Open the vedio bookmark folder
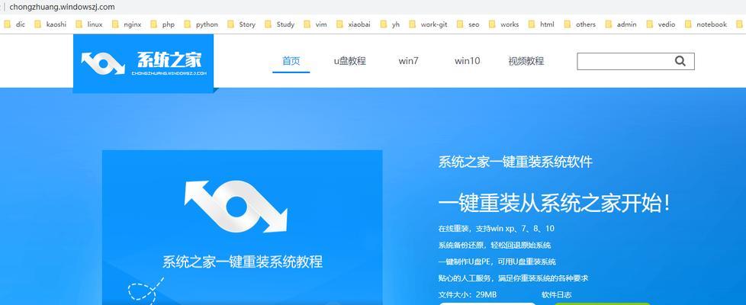The height and width of the screenshot is (305, 746). (661, 24)
